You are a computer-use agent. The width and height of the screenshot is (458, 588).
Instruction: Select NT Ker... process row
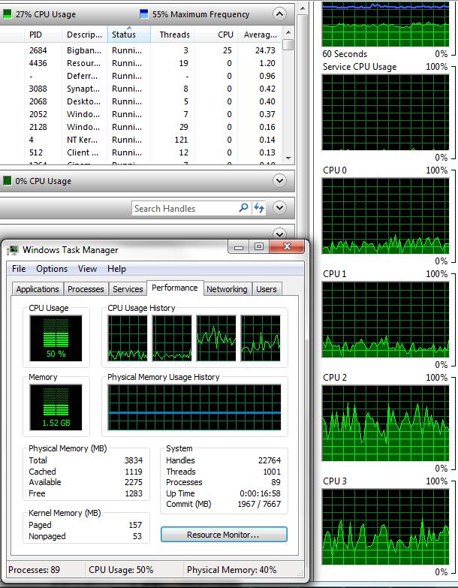pos(141,140)
